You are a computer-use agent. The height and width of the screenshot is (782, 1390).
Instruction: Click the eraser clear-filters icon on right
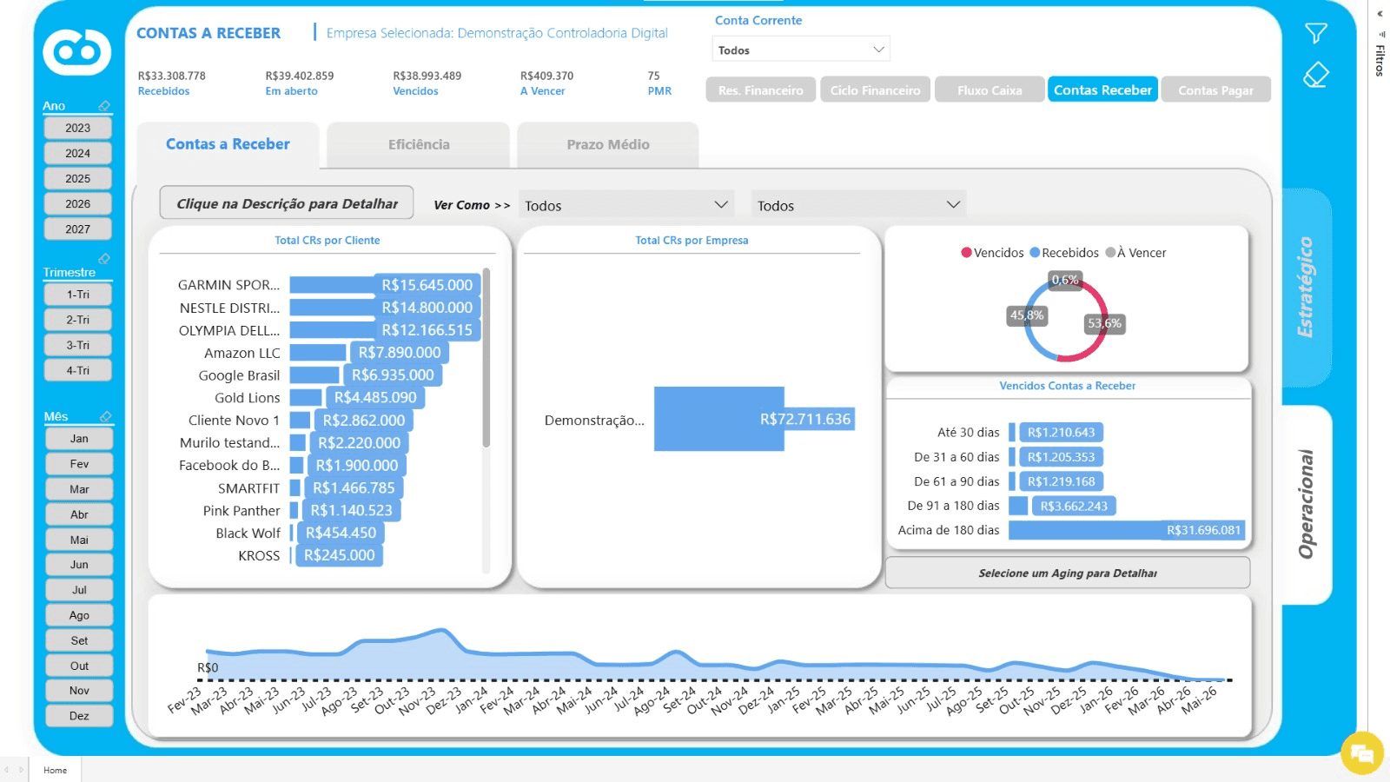point(1316,75)
